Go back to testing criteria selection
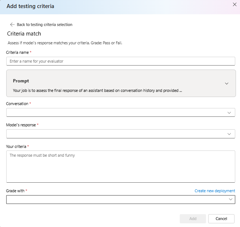Image resolution: width=240 pixels, height=227 pixels. (x=44, y=25)
